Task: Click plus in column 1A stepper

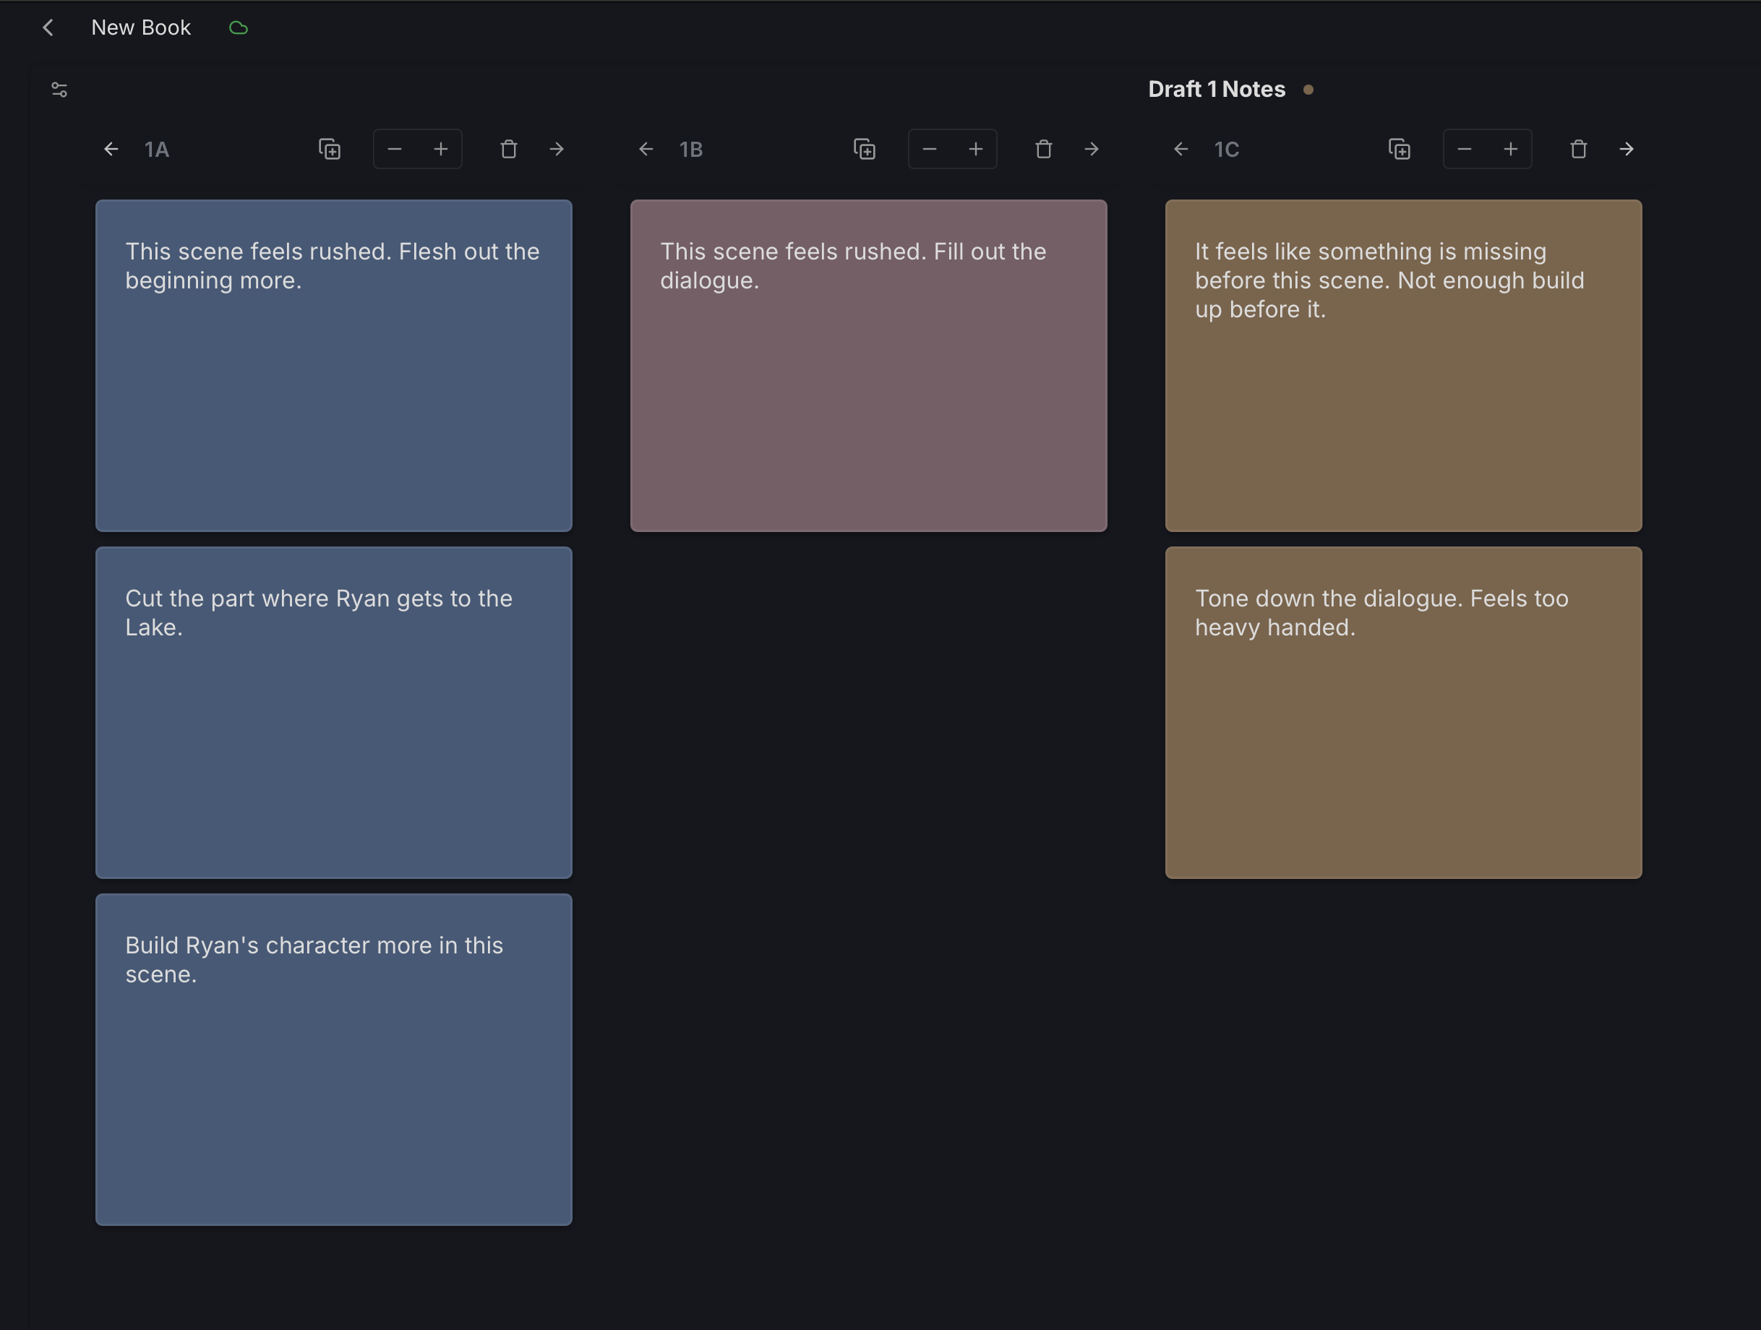Action: pyautogui.click(x=440, y=150)
